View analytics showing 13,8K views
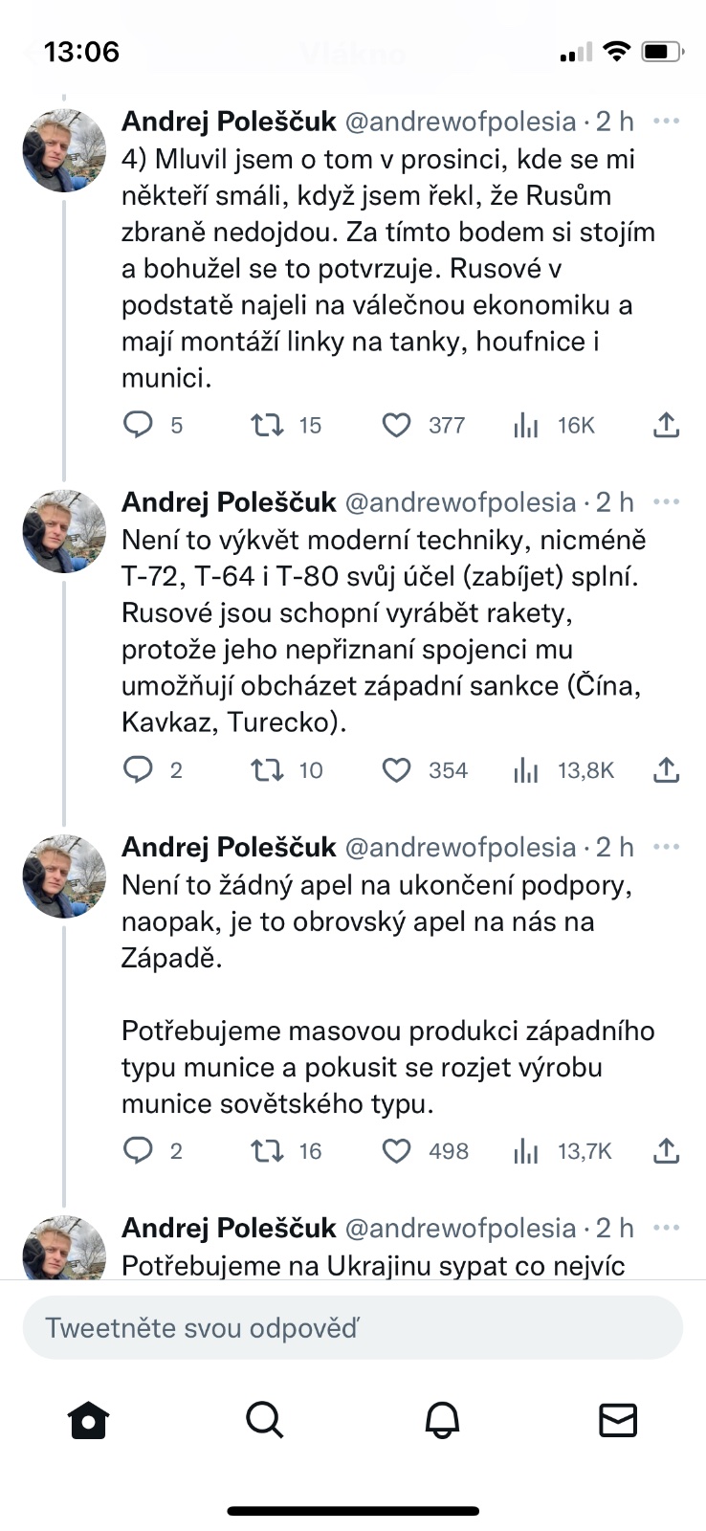Screen dimensions: 706x1531 coord(526,770)
